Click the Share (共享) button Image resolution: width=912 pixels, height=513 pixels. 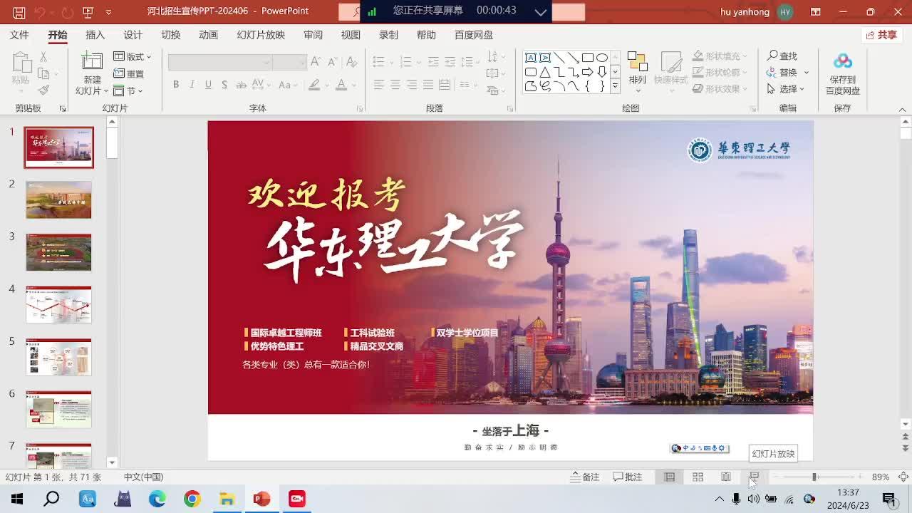point(881,35)
